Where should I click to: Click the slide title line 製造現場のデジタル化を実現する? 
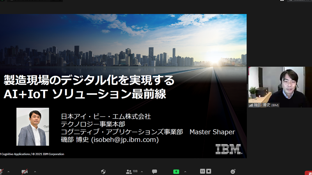pyautogui.click(x=89, y=80)
